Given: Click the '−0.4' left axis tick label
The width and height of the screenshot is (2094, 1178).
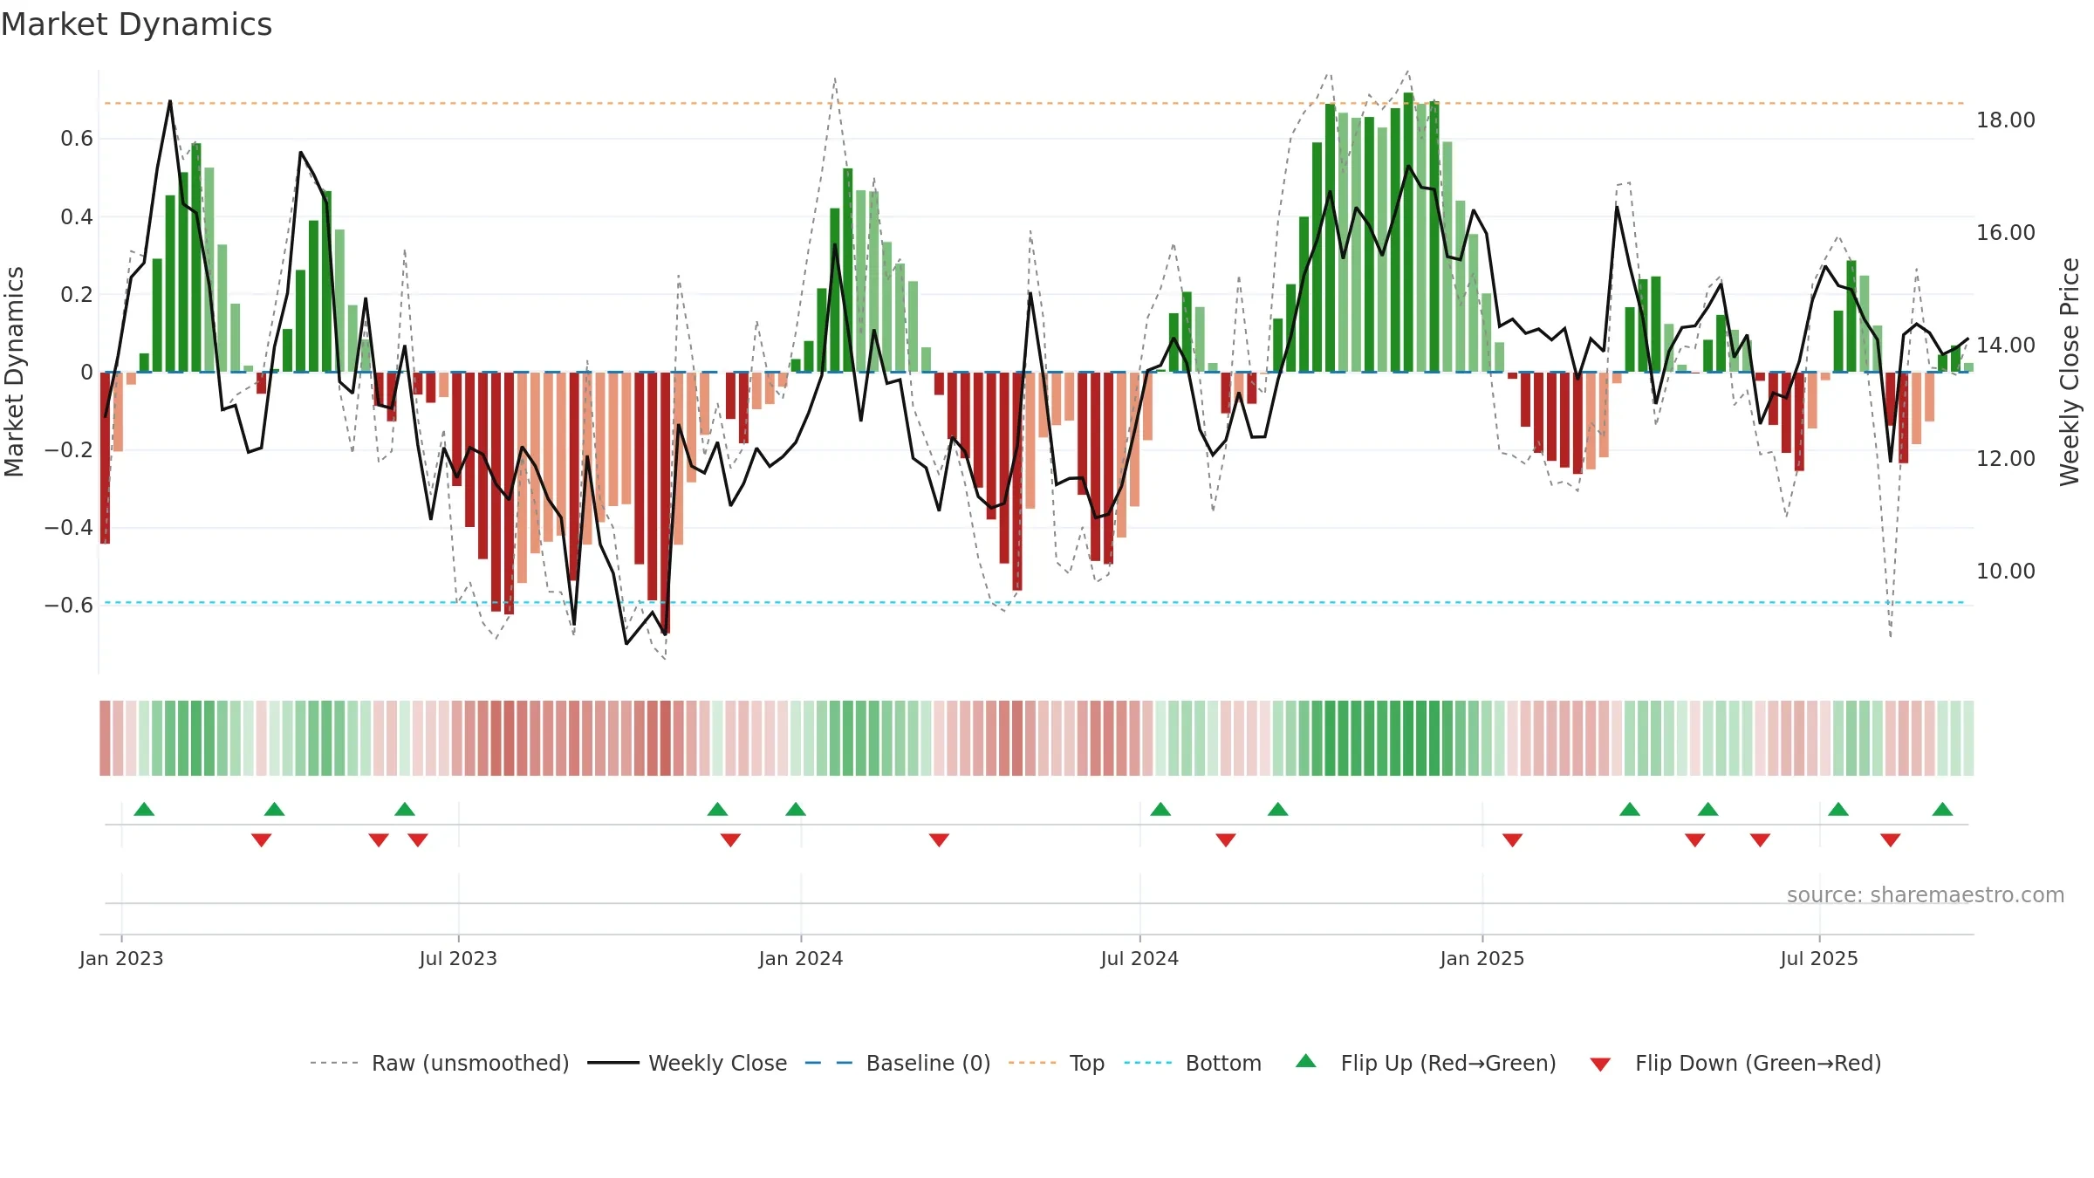Looking at the screenshot, I should click(69, 528).
